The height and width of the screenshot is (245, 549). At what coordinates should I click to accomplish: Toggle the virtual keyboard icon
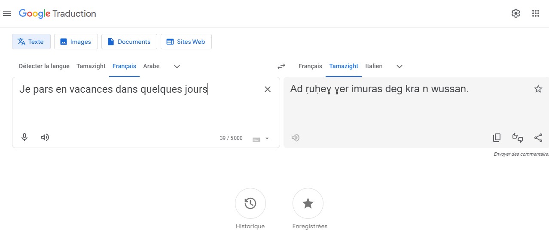(256, 139)
